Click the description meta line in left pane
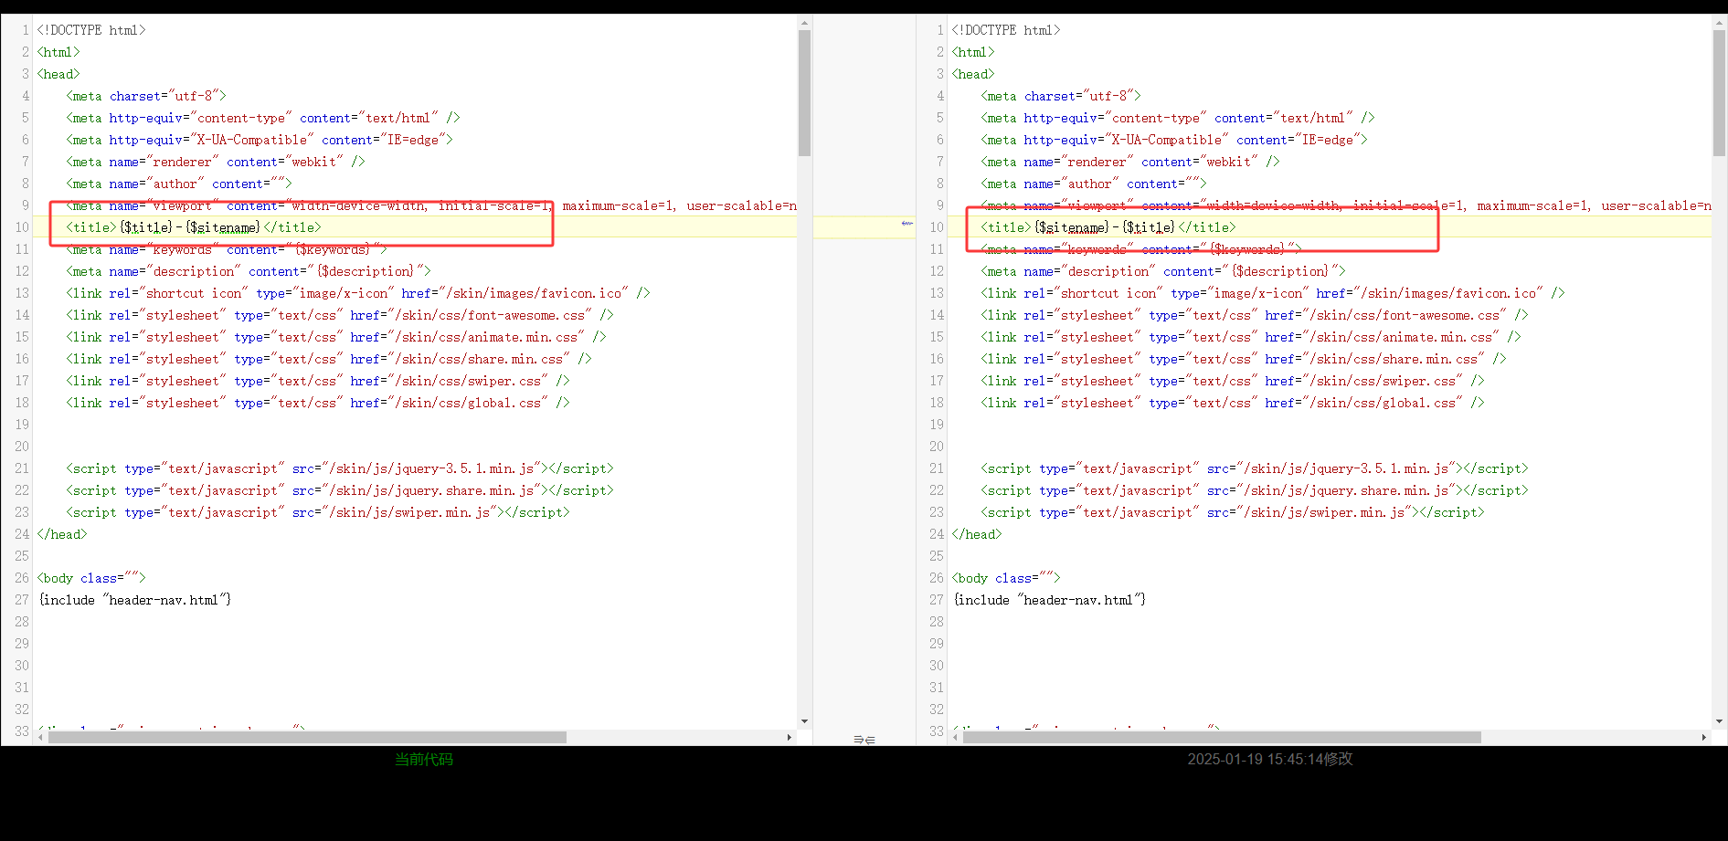The height and width of the screenshot is (841, 1728). click(x=249, y=271)
